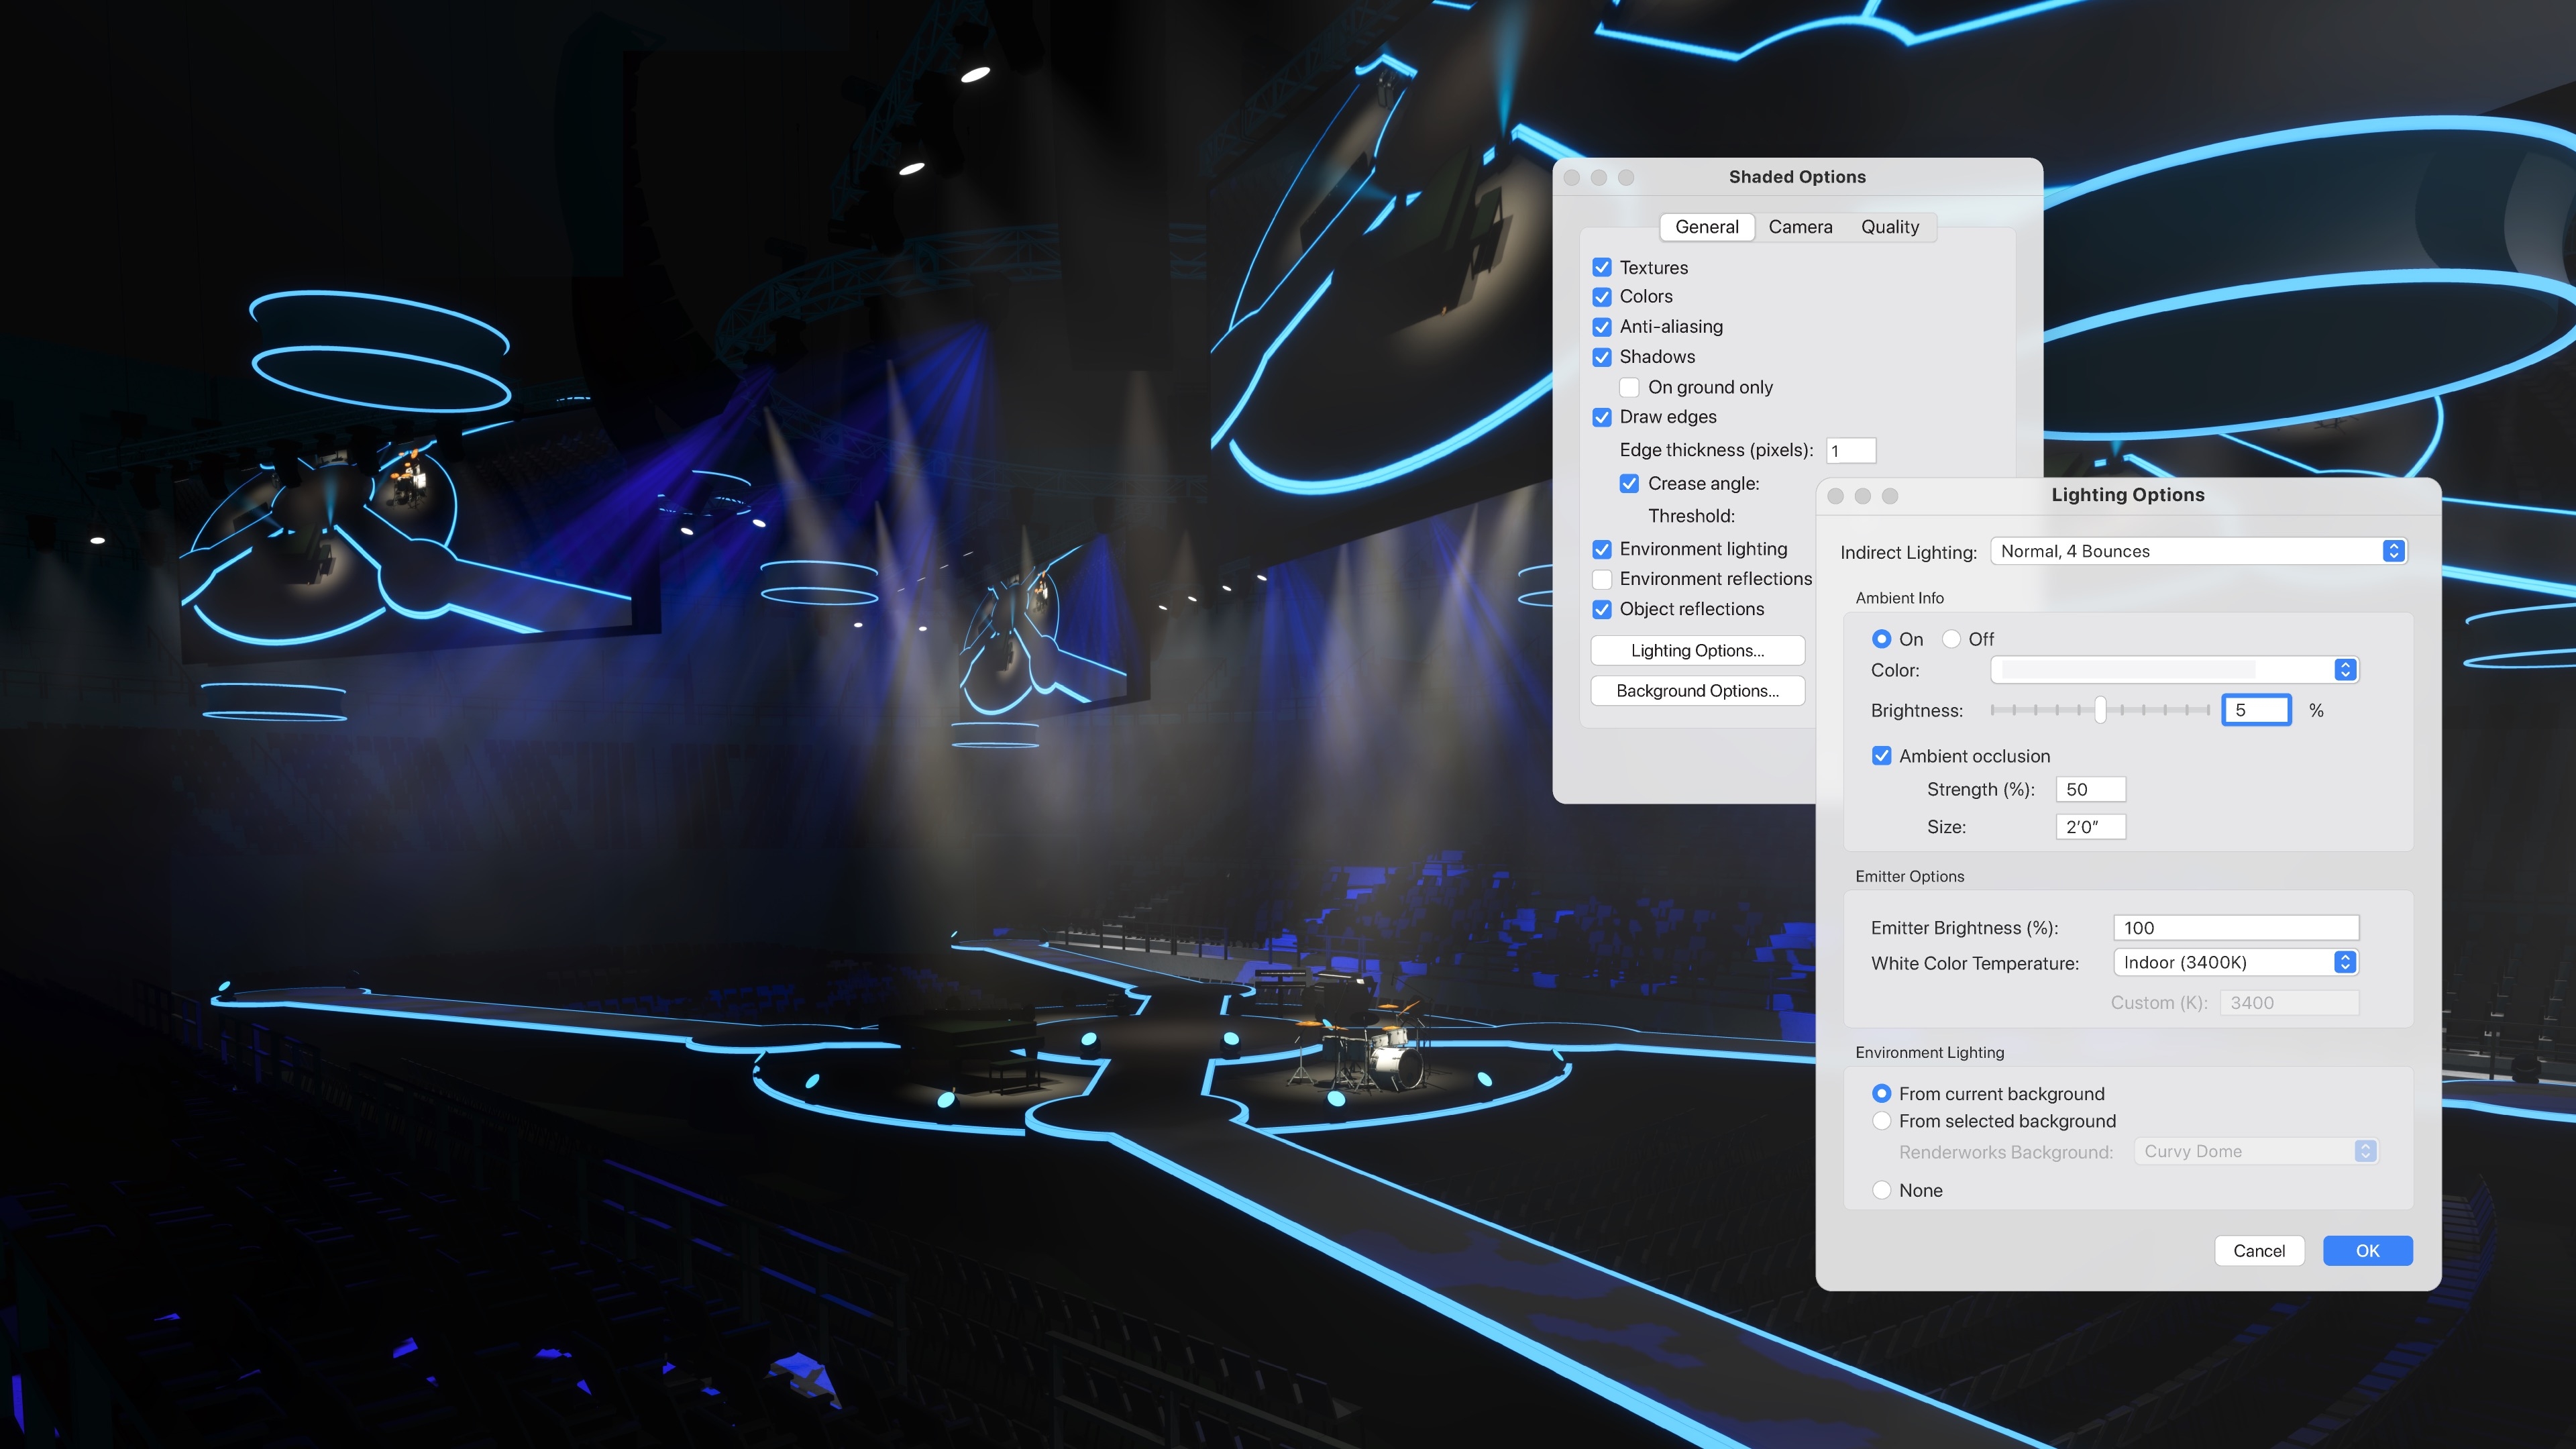The width and height of the screenshot is (2576, 1449).
Task: Disable Anti-aliasing
Action: 1602,327
